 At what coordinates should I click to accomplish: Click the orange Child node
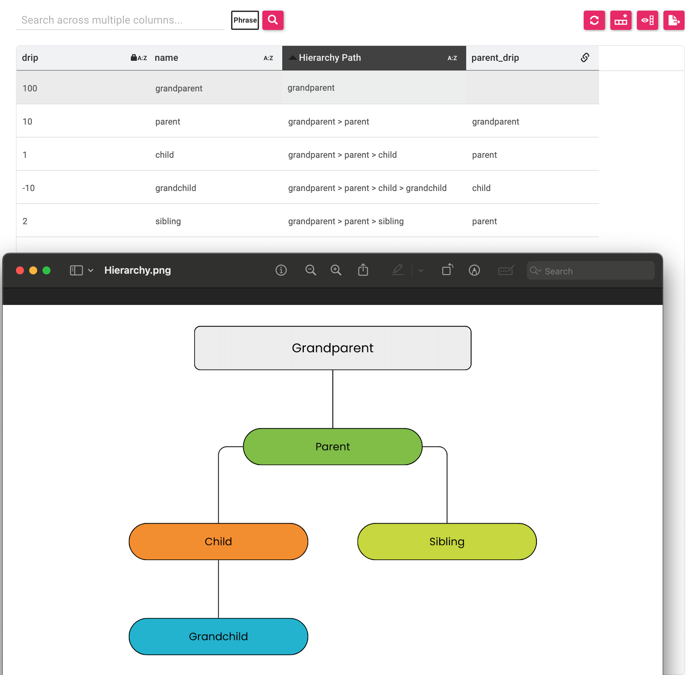coord(218,541)
